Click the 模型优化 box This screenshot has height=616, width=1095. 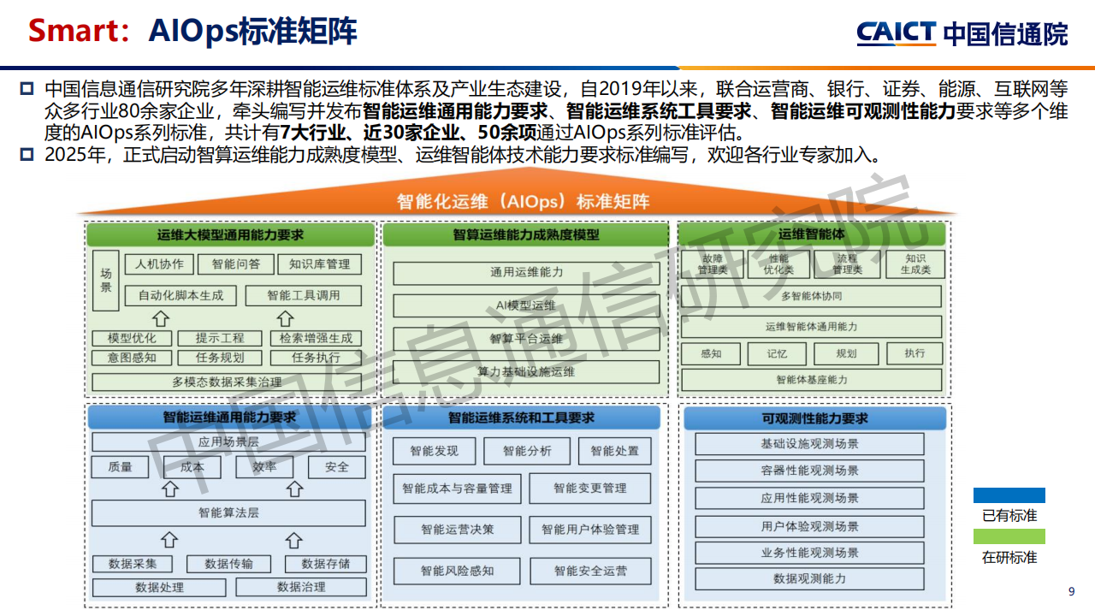pos(132,338)
